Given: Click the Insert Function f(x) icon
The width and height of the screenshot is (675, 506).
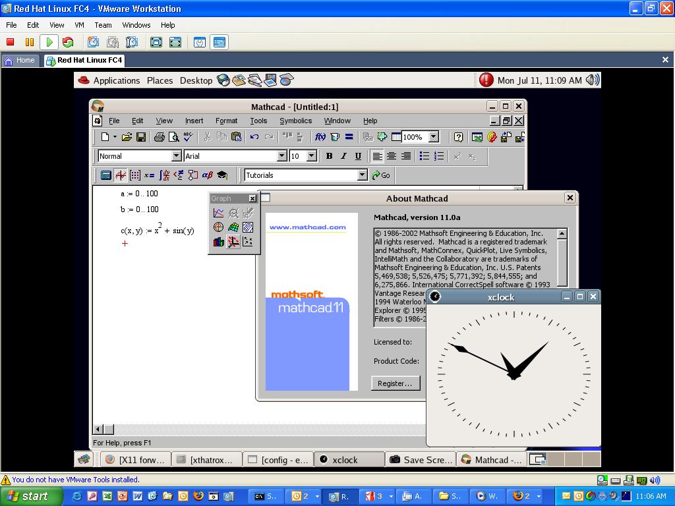Looking at the screenshot, I should pyautogui.click(x=319, y=136).
